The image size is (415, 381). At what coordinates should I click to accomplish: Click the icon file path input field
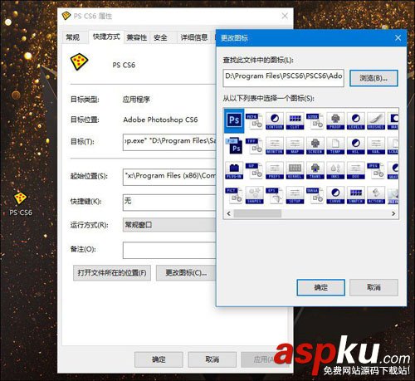(x=284, y=78)
